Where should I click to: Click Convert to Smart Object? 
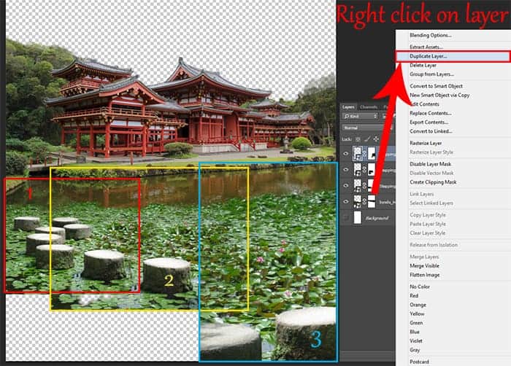coord(436,86)
